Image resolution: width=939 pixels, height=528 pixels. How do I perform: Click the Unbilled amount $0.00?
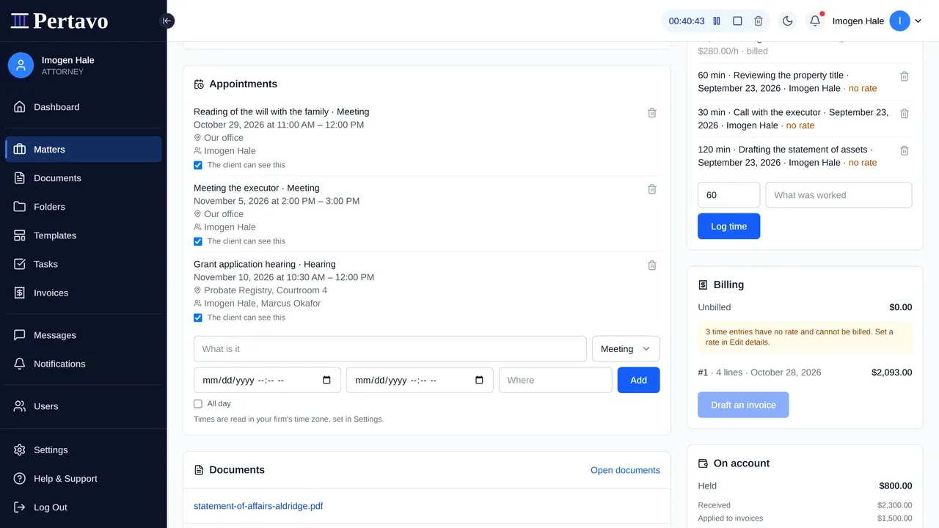tap(901, 307)
